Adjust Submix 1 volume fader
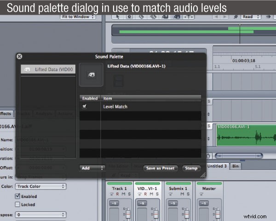The height and width of the screenshot is (221, 276). click(x=187, y=214)
